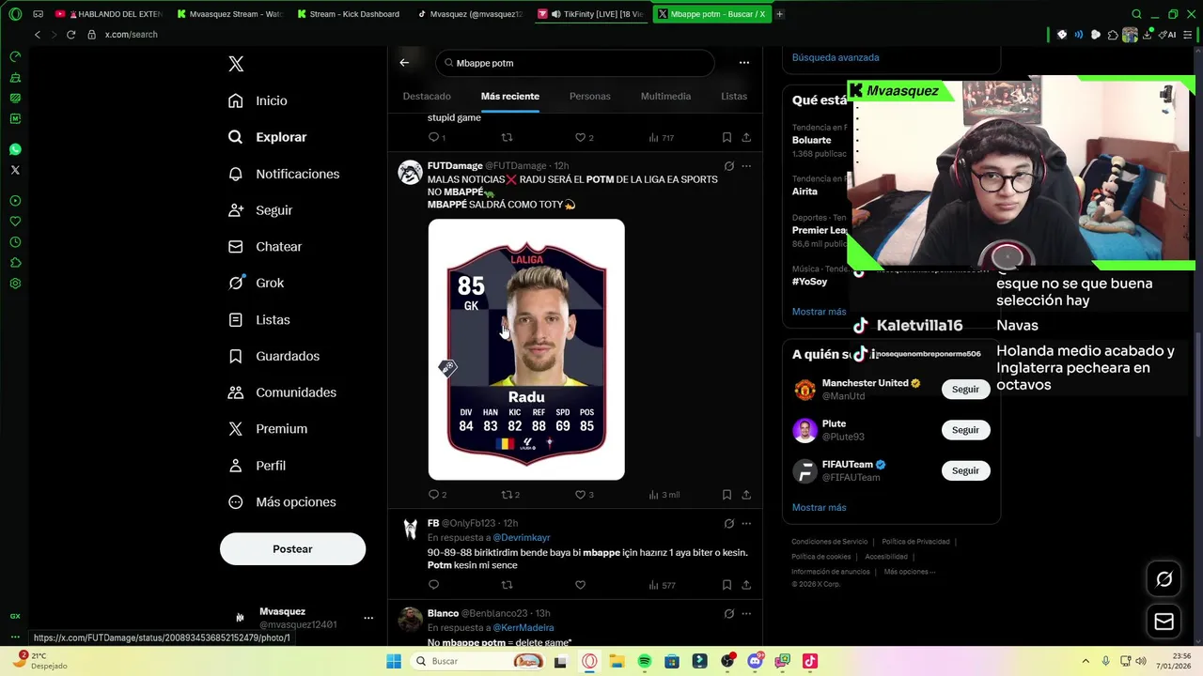The width and height of the screenshot is (1203, 676).
Task: Open the Grok floating button
Action: [x=1164, y=579]
